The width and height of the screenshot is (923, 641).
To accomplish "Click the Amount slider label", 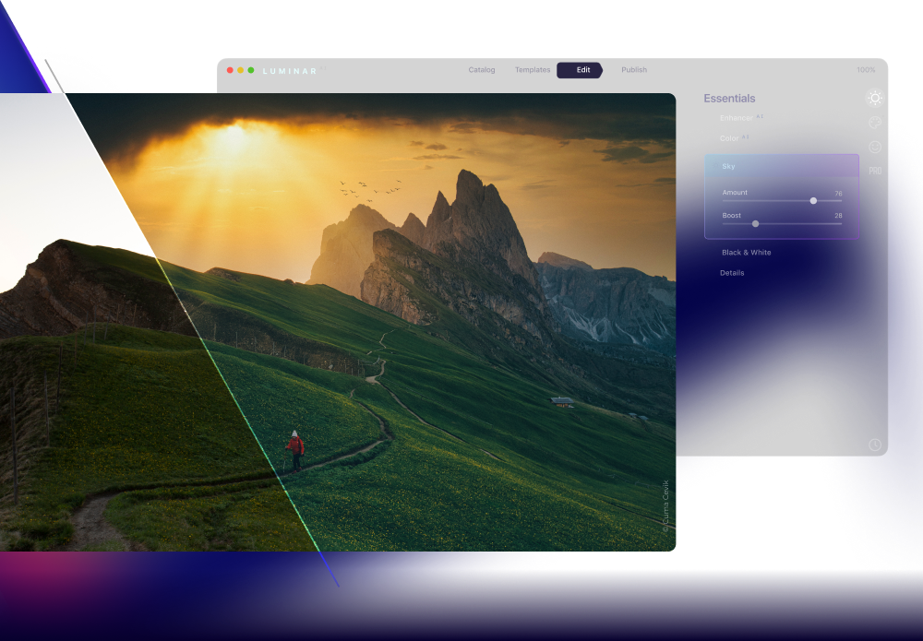I will (735, 192).
